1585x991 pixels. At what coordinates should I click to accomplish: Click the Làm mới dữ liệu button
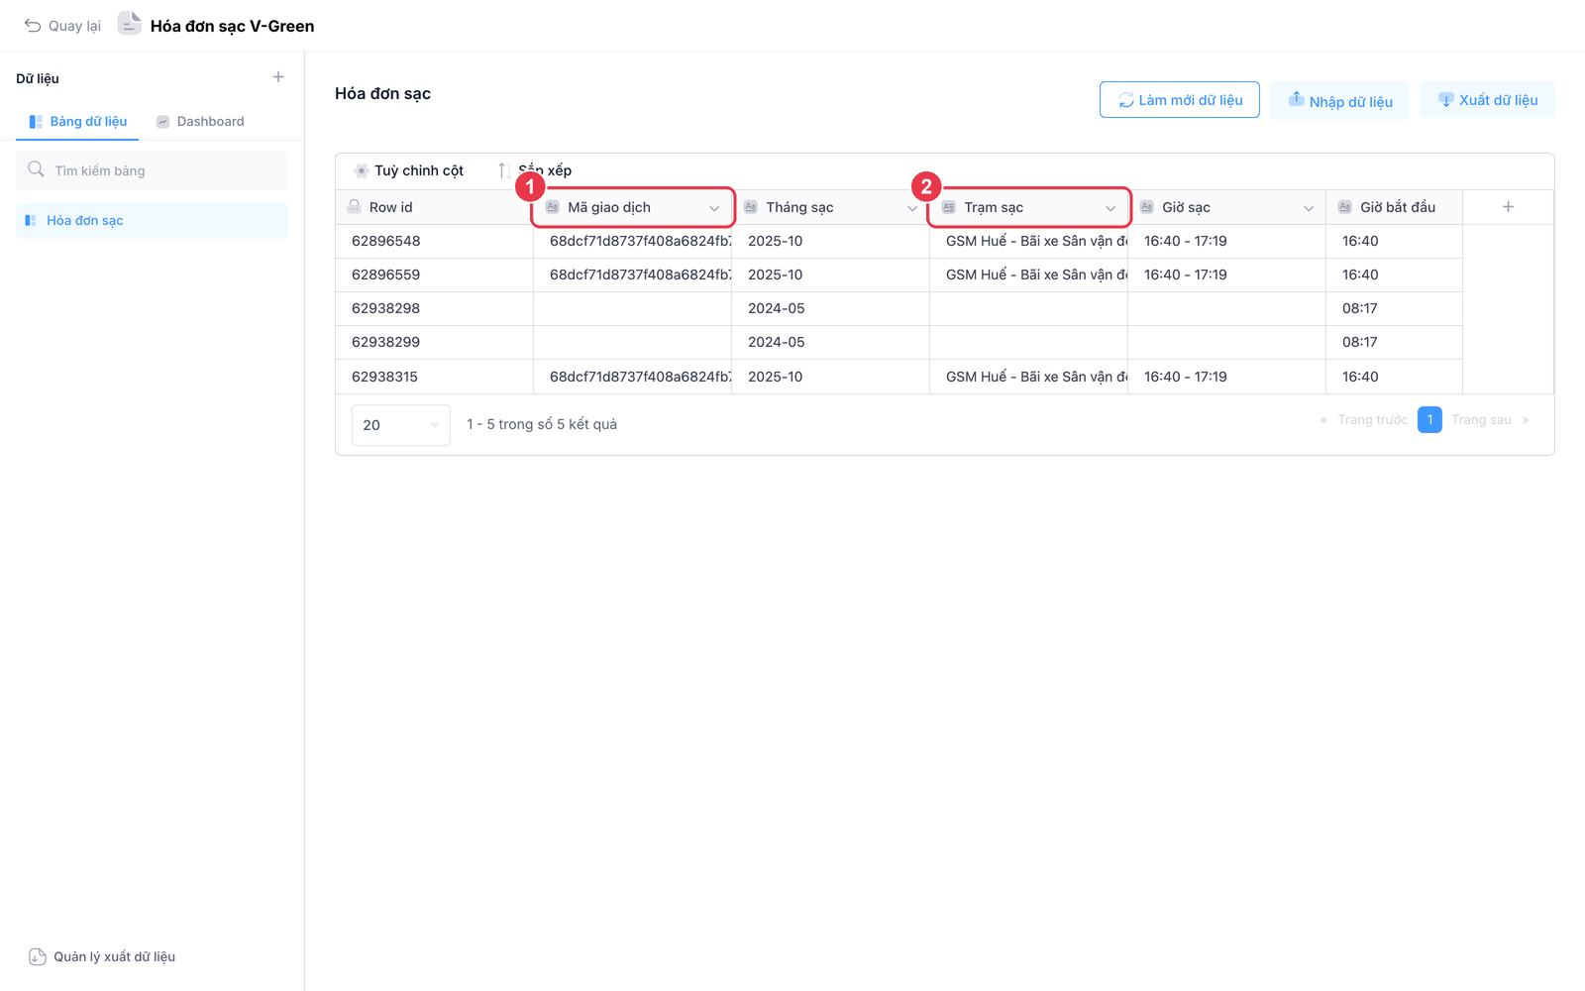click(x=1180, y=100)
